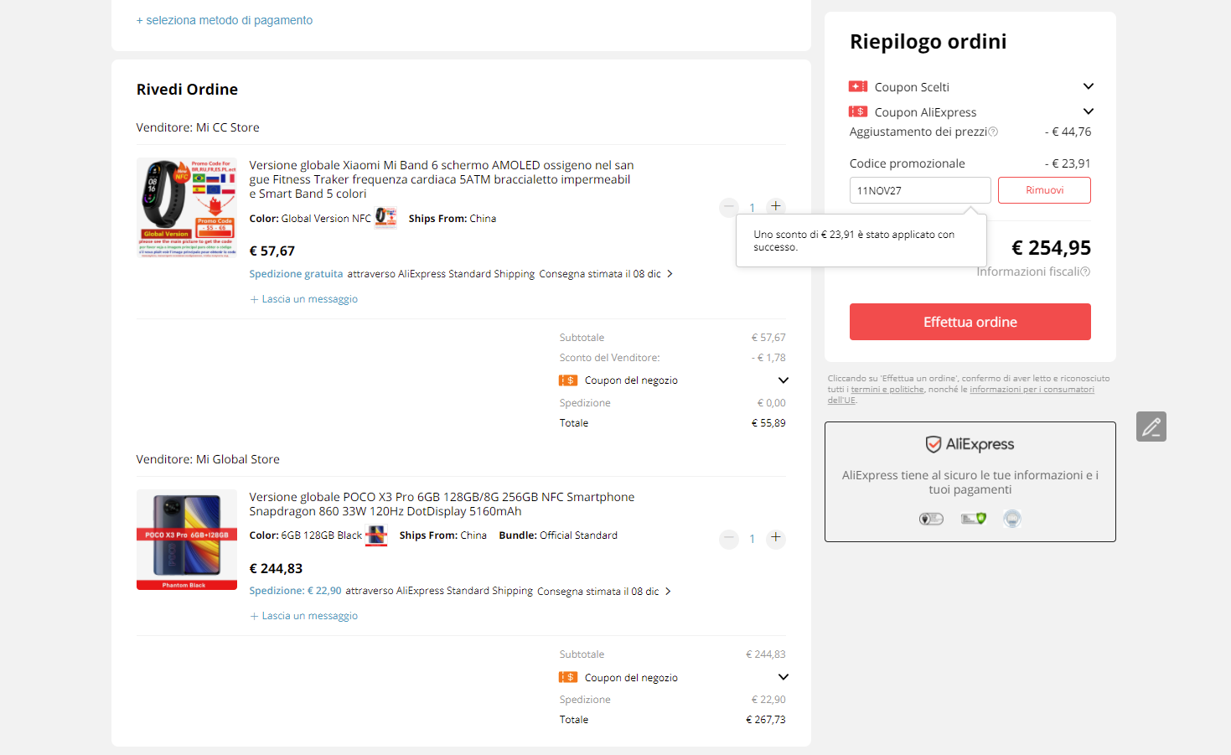Decrease POCO X3 Pro quantity with minus

pos(729,538)
